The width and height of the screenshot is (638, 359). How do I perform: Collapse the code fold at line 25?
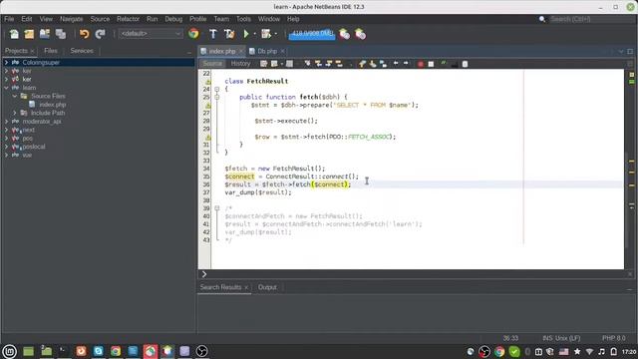[217, 97]
